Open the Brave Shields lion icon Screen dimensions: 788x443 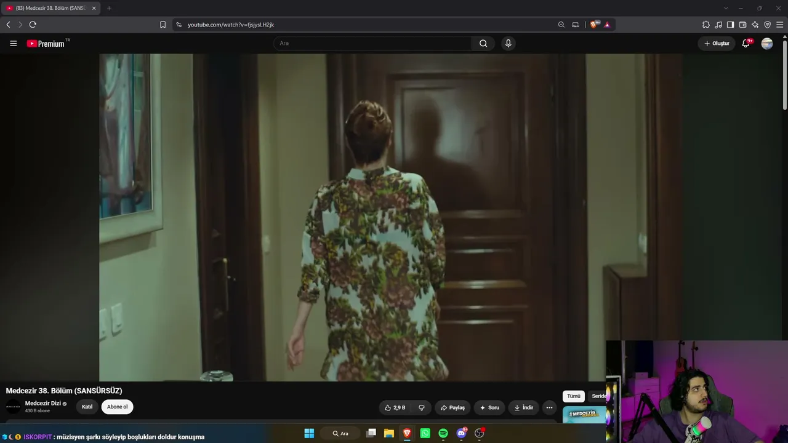[x=594, y=25]
